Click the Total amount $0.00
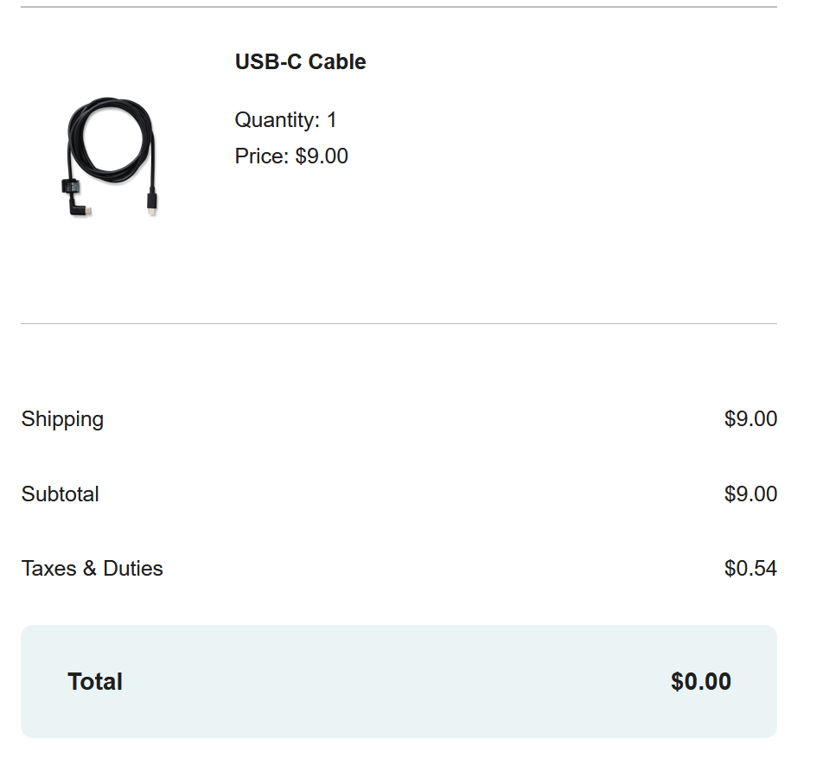 [x=701, y=682]
